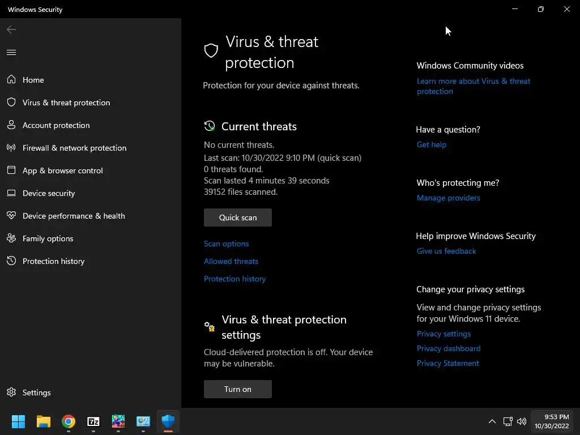This screenshot has height=435, width=580.
Task: Open the Allowed threats link
Action: 231,261
